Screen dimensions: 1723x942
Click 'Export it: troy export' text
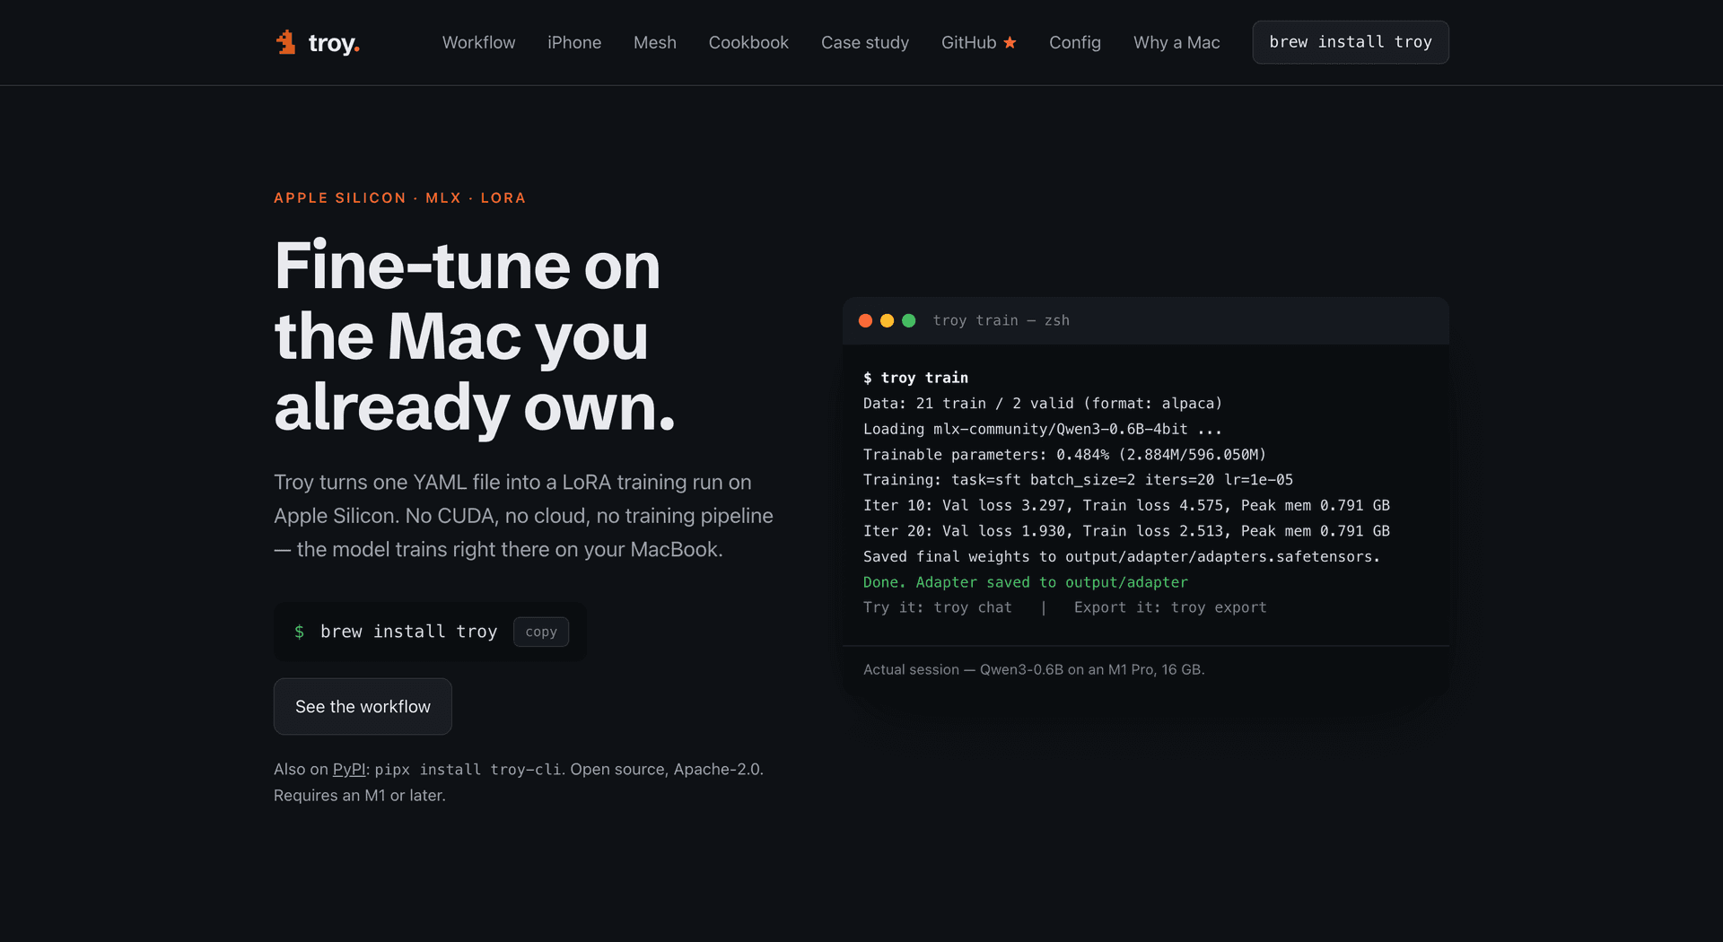click(x=1170, y=607)
